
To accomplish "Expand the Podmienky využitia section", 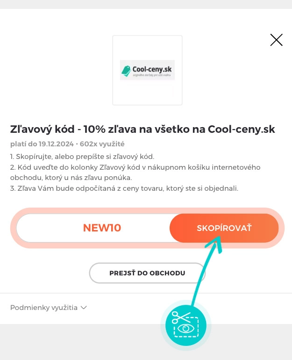I will (x=44, y=308).
